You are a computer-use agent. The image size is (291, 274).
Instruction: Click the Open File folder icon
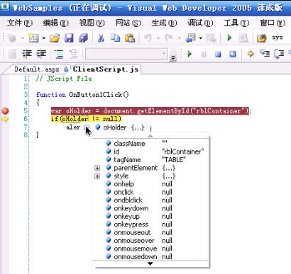[x=55, y=38]
